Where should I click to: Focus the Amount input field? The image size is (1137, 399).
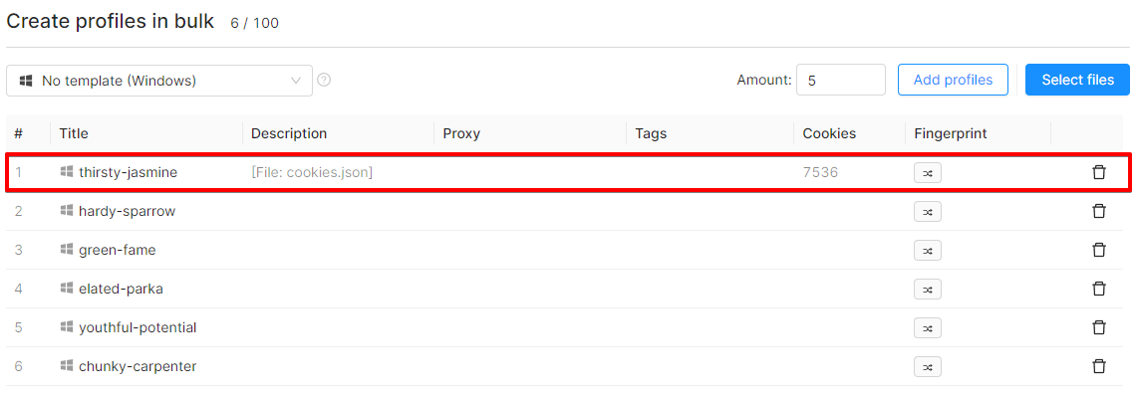coord(840,80)
